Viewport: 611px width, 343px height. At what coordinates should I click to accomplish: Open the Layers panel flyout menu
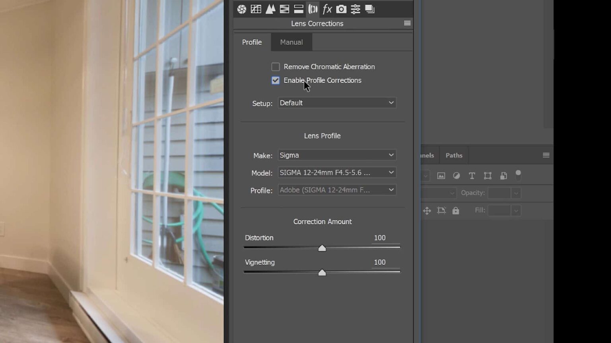546,155
